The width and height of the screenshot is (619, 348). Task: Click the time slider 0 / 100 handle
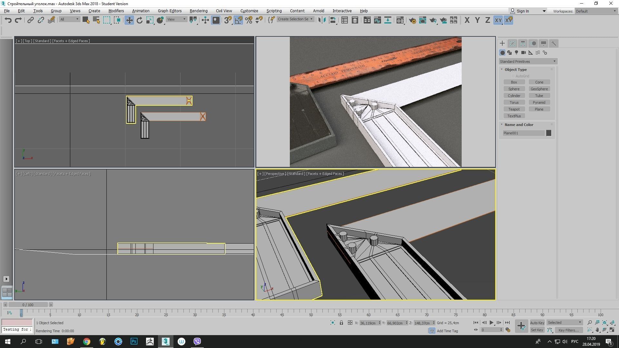click(x=28, y=305)
